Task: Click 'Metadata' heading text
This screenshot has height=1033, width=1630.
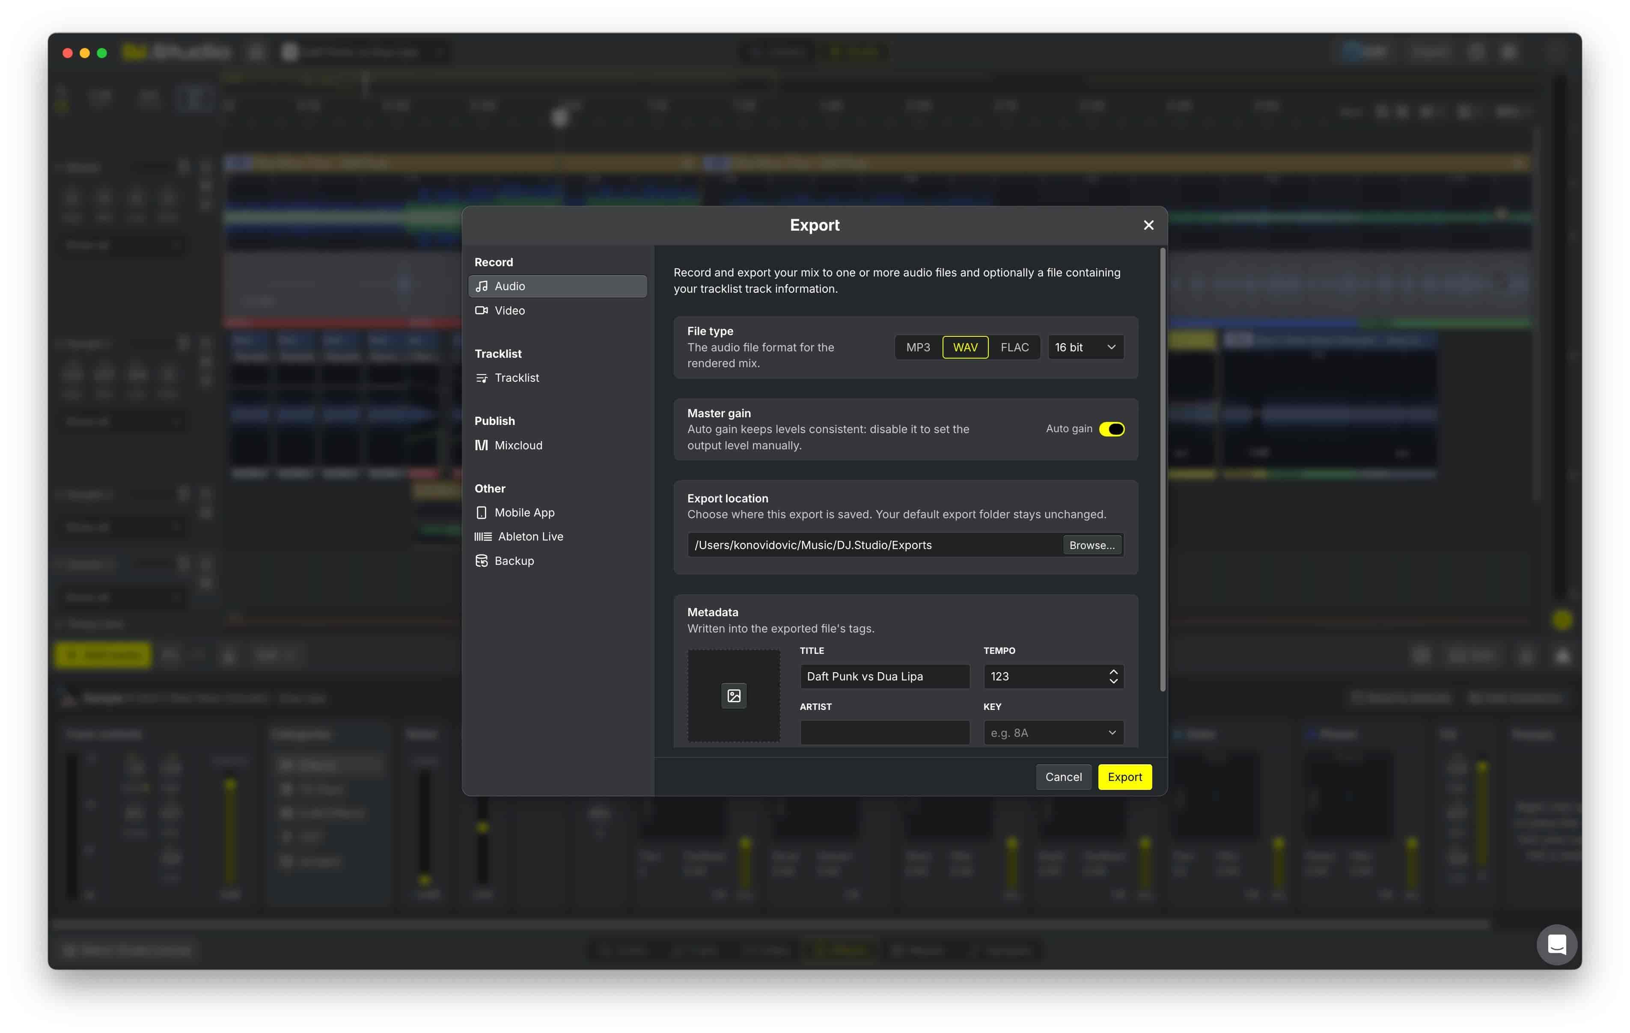Action: tap(713, 612)
